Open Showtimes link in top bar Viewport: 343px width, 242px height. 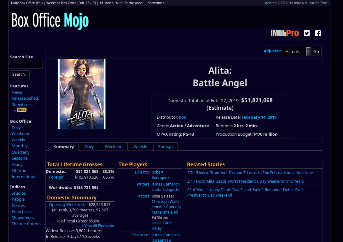click(x=156, y=3)
